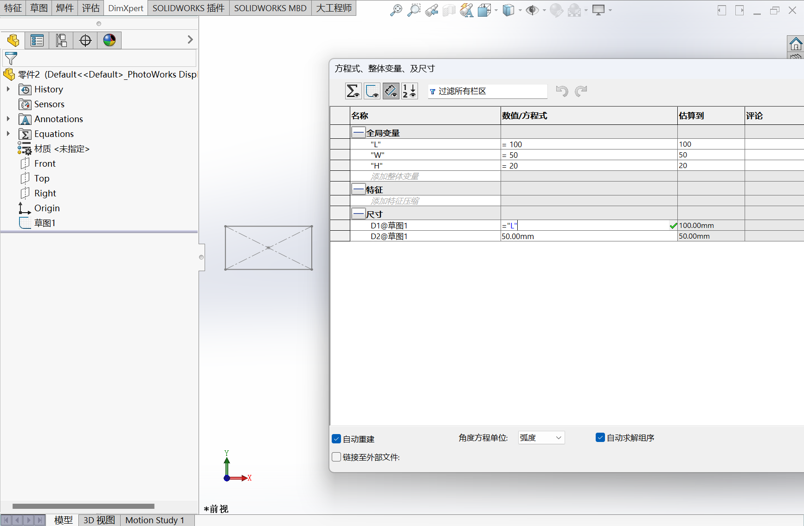
Task: Toggle the 自动求解组序 checkbox
Action: [600, 438]
